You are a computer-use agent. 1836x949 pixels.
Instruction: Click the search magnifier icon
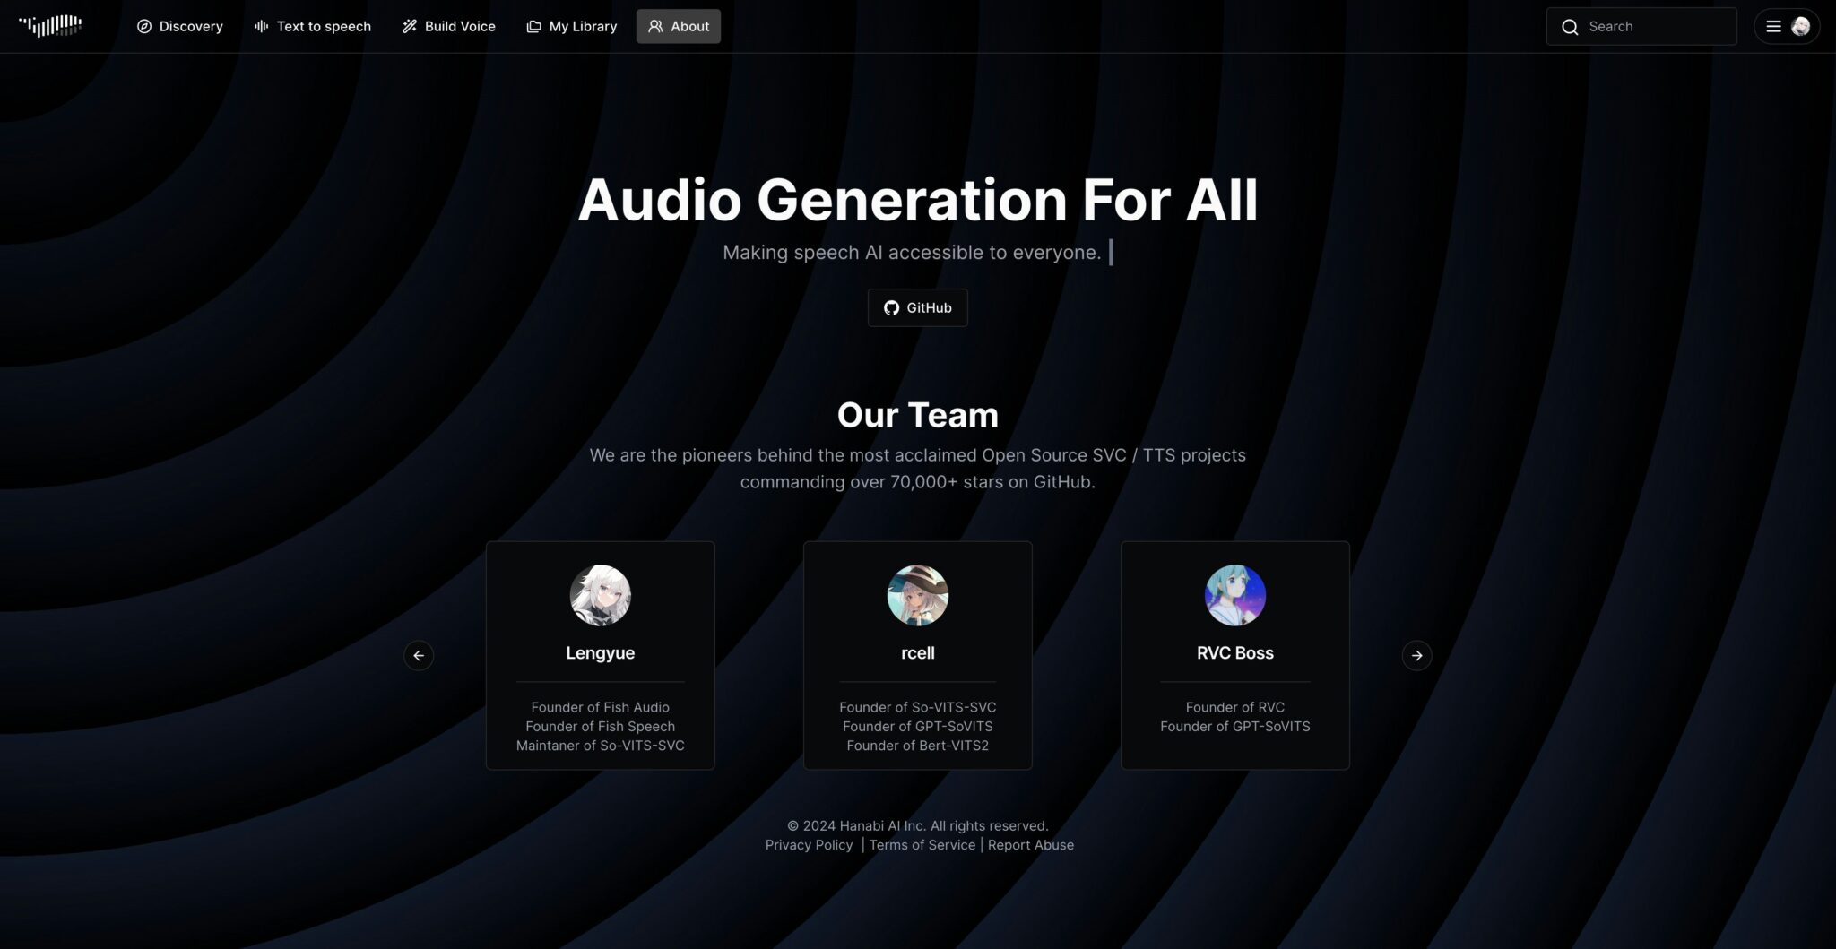tap(1570, 27)
